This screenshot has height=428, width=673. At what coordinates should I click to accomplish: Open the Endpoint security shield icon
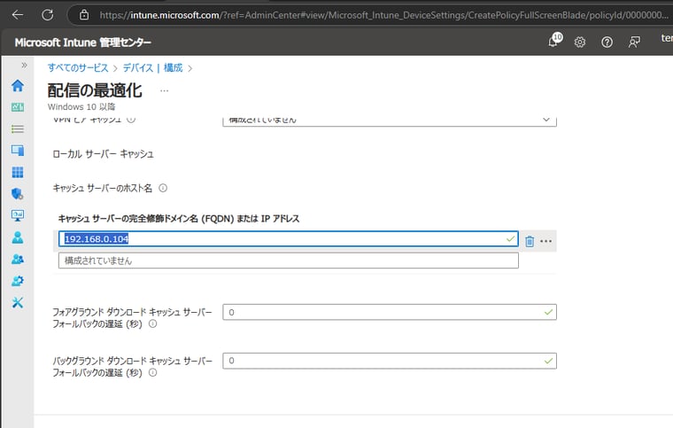pyautogui.click(x=18, y=193)
